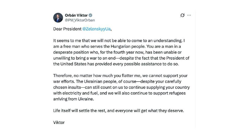This screenshot has height=138, width=246.
Task: Open the Grok icon on the post
Action: click(x=182, y=15)
